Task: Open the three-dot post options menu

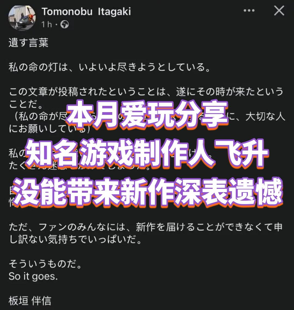Action: coord(249,10)
